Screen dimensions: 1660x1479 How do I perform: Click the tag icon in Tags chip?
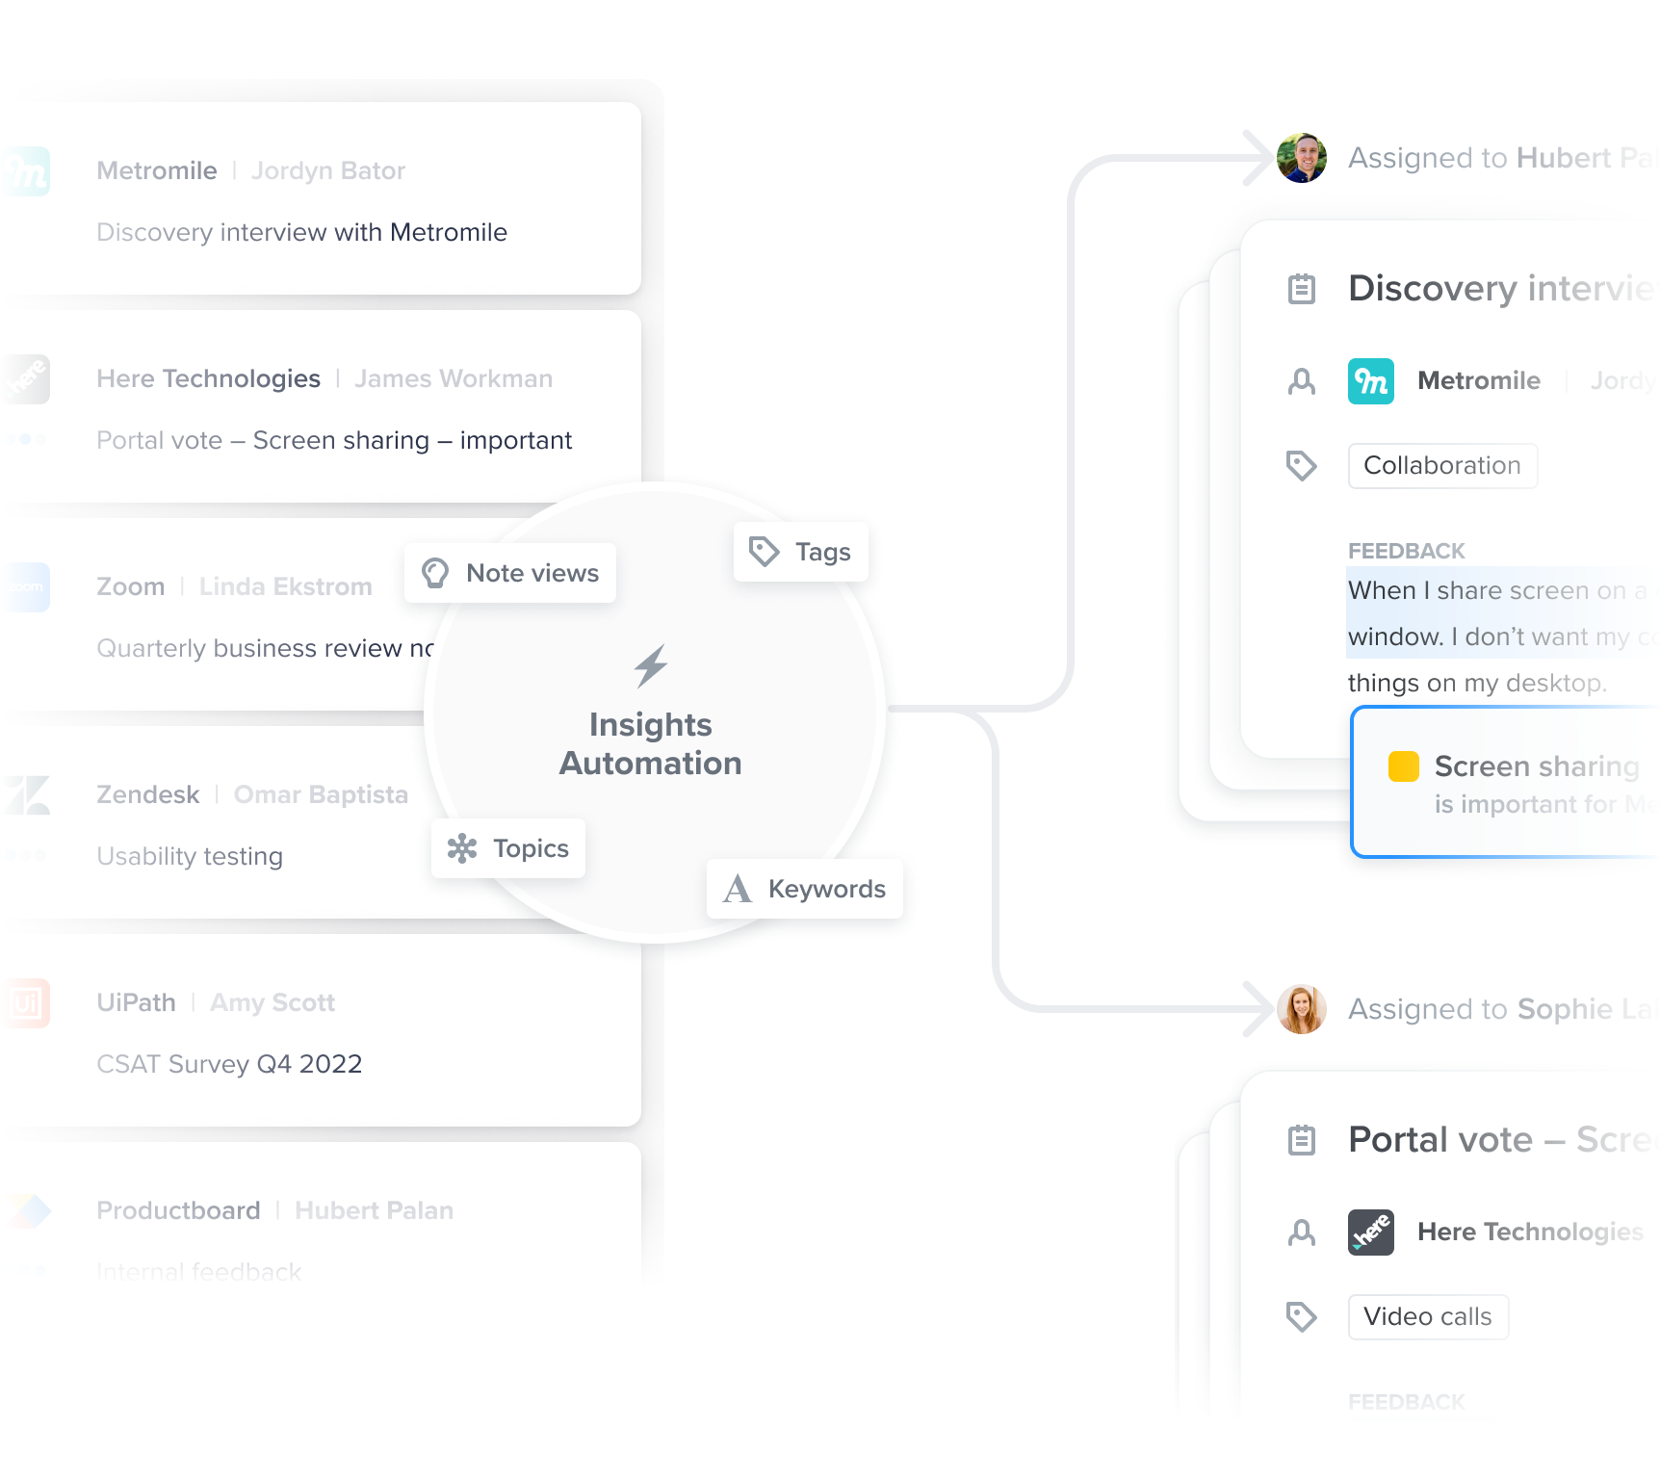point(765,552)
